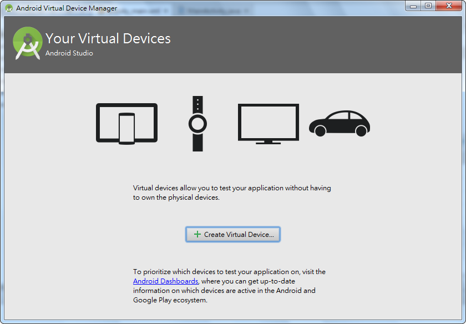Click the 'Android Studio' subtitle text

pos(69,53)
